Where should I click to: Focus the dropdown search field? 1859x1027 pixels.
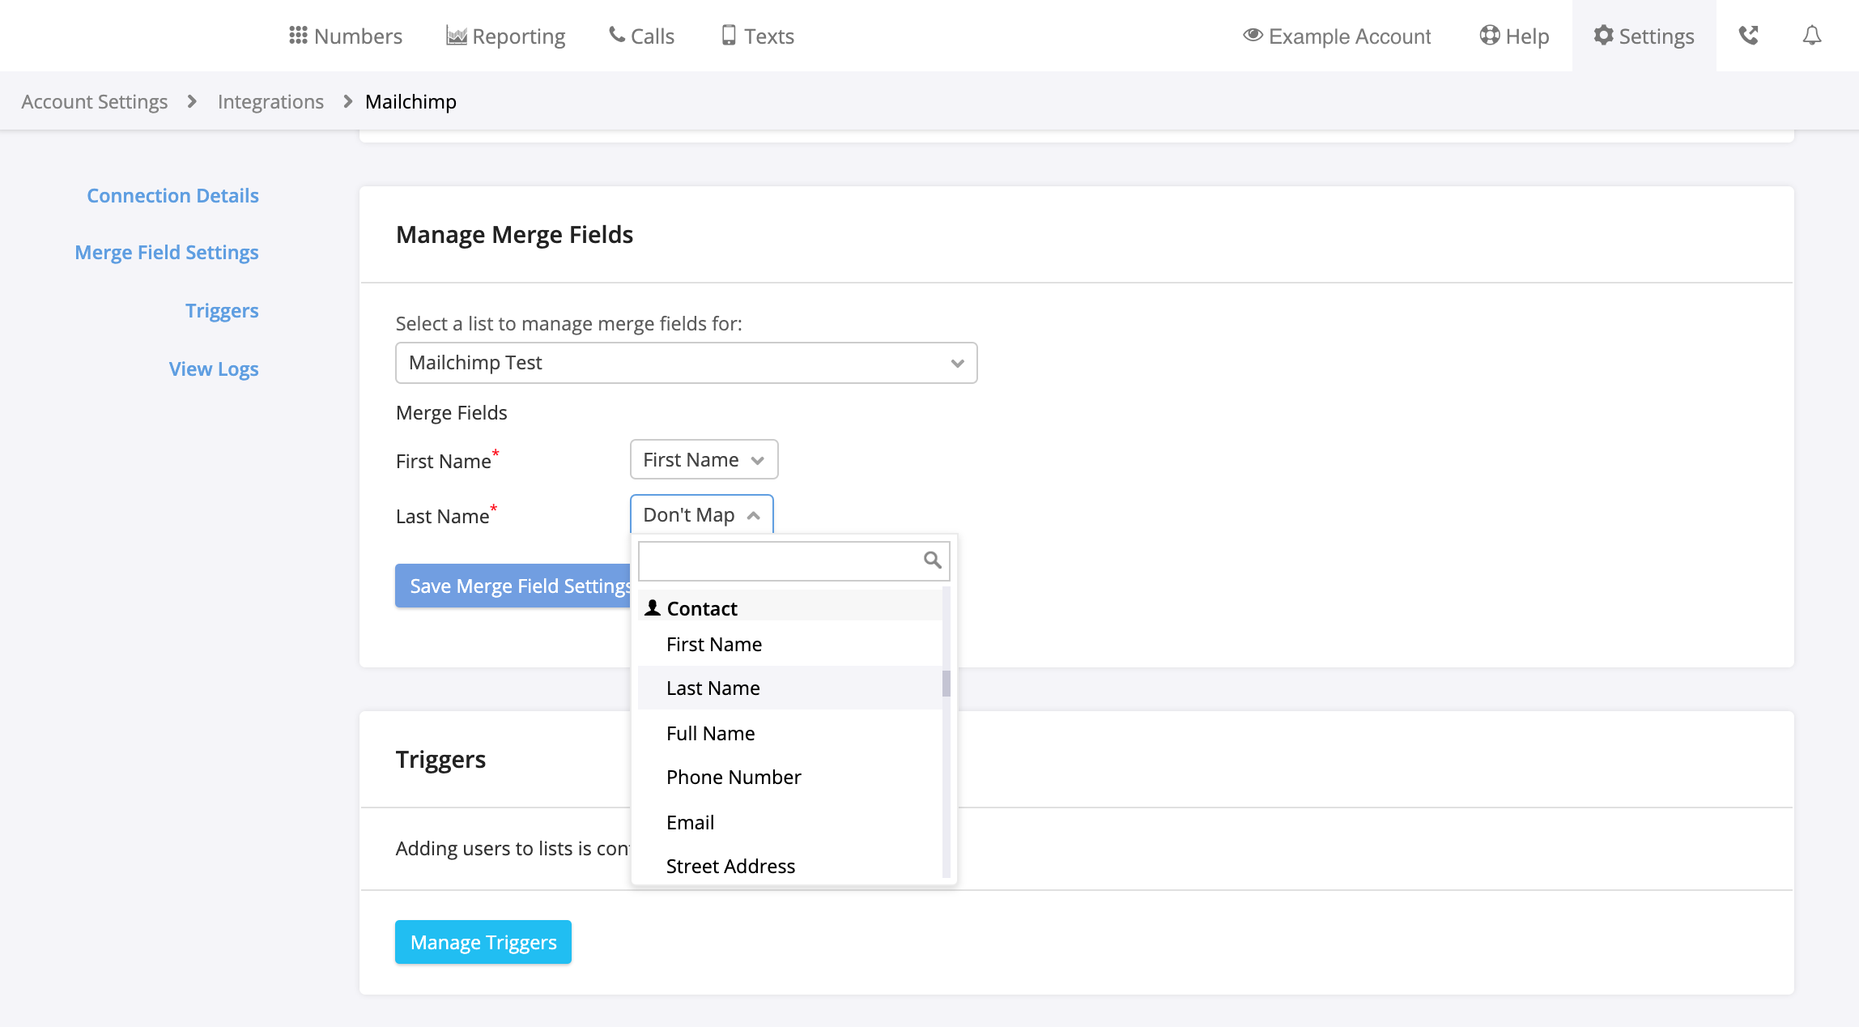(x=793, y=560)
